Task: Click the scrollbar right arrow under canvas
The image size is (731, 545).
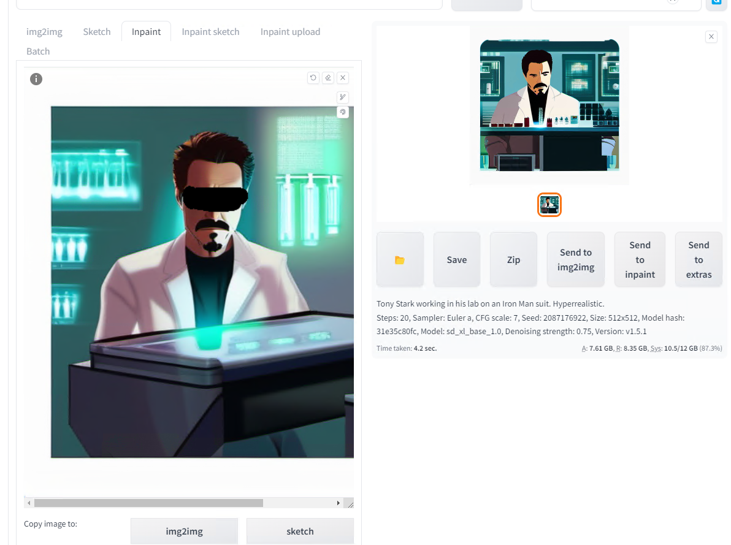Action: tap(339, 503)
